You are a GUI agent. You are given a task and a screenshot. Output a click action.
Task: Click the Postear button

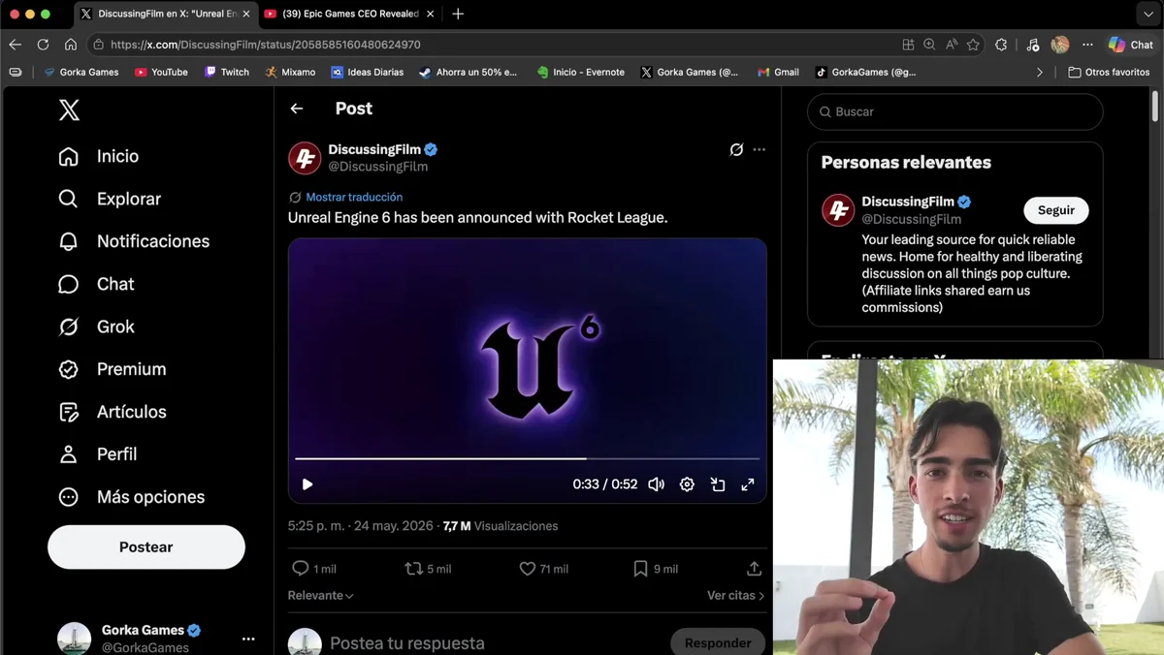(146, 547)
